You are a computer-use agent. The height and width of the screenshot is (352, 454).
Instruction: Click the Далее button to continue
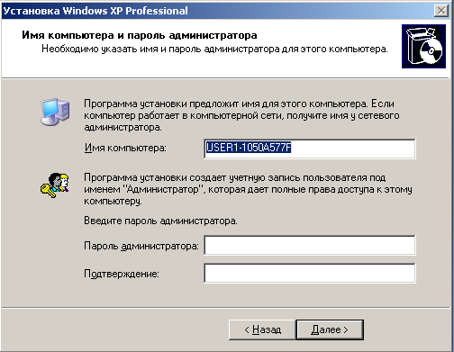click(x=330, y=329)
